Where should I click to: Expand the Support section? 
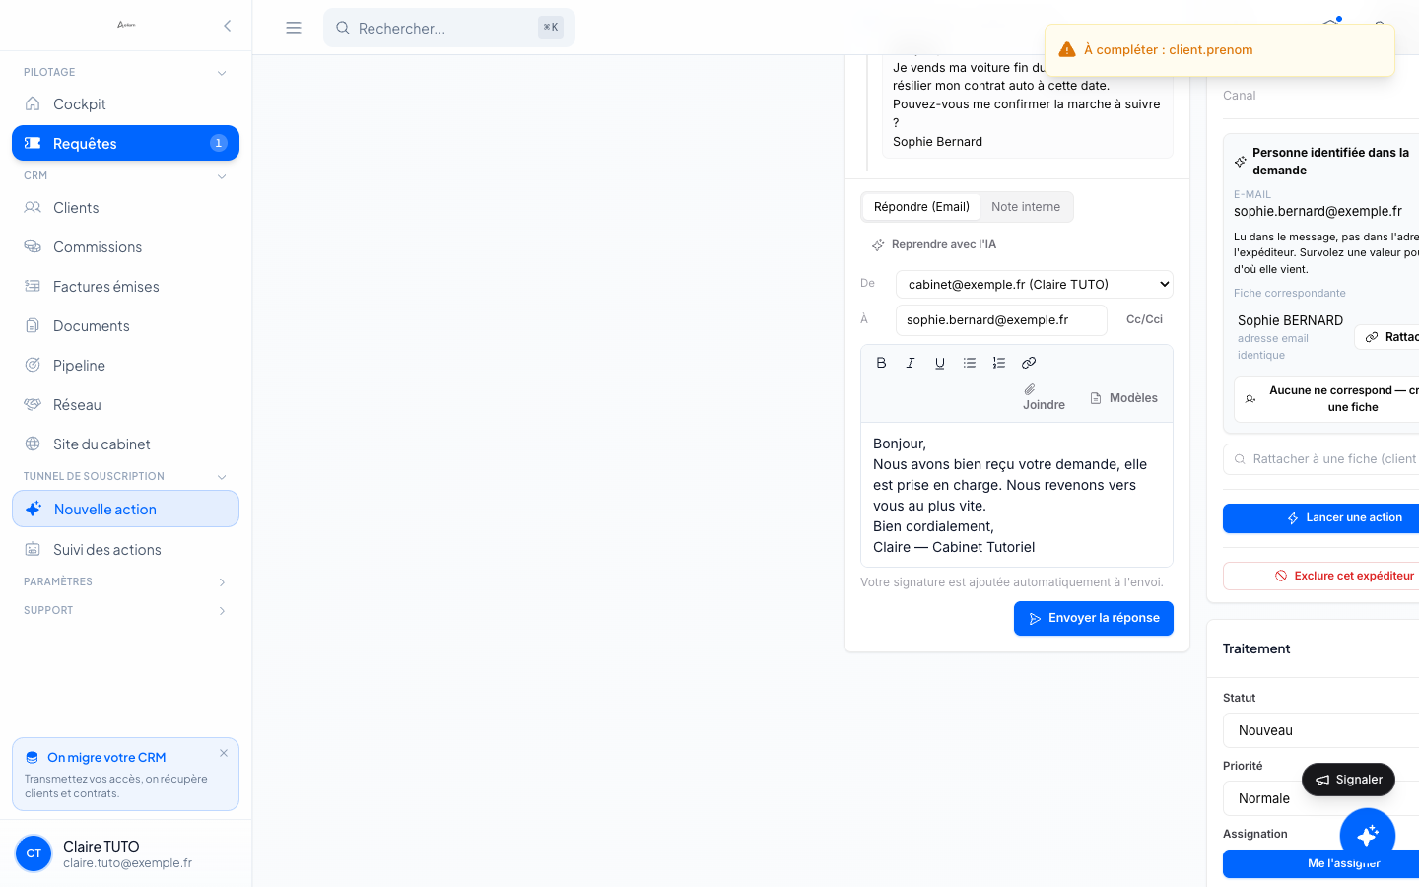(x=222, y=611)
